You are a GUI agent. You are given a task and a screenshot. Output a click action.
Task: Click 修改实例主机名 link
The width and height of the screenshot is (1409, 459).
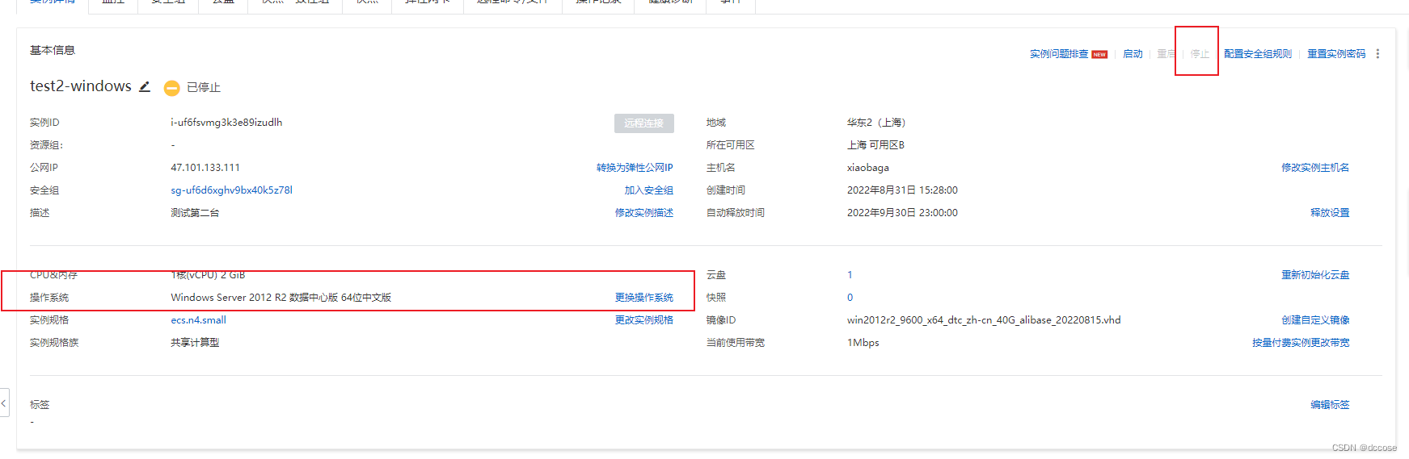click(x=1315, y=168)
